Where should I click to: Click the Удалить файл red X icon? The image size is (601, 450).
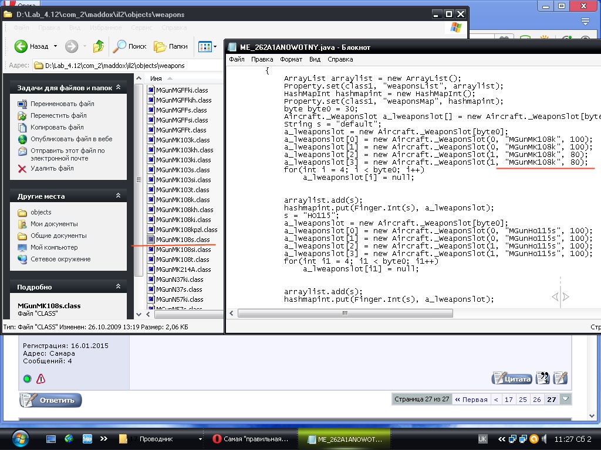coord(22,169)
